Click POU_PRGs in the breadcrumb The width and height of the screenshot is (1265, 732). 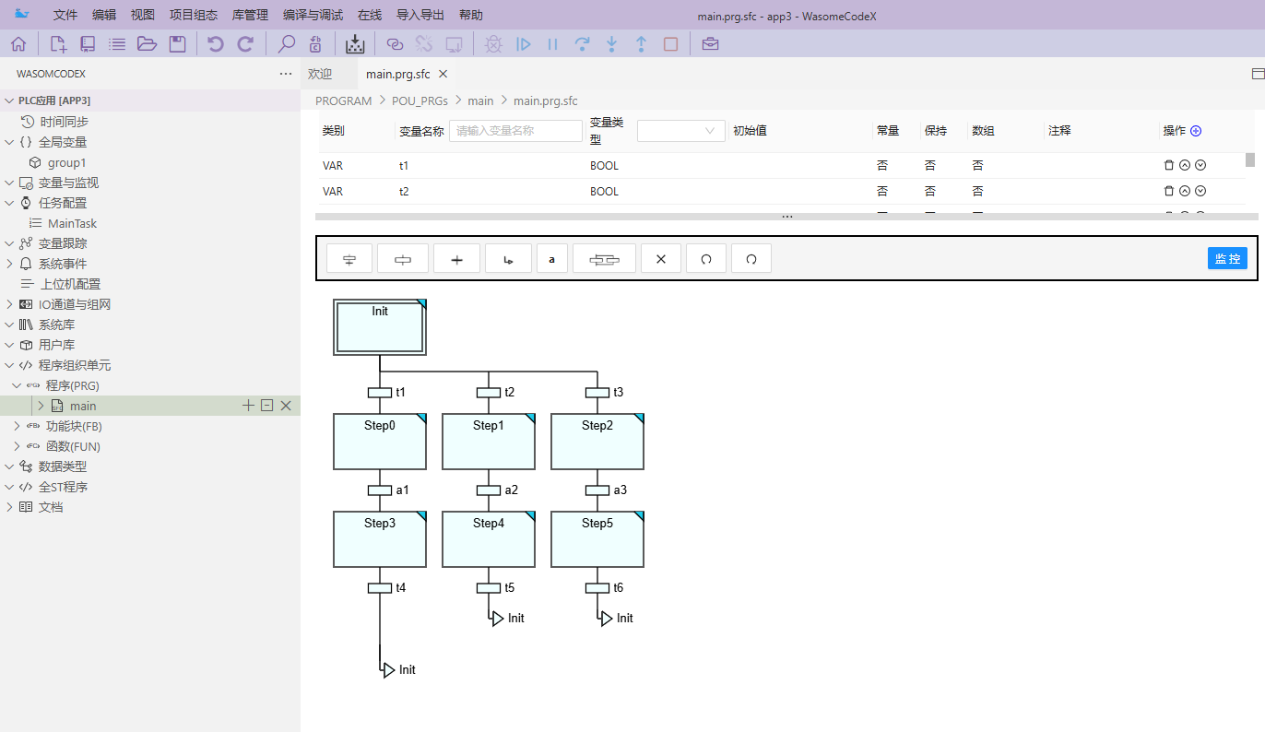pos(420,100)
